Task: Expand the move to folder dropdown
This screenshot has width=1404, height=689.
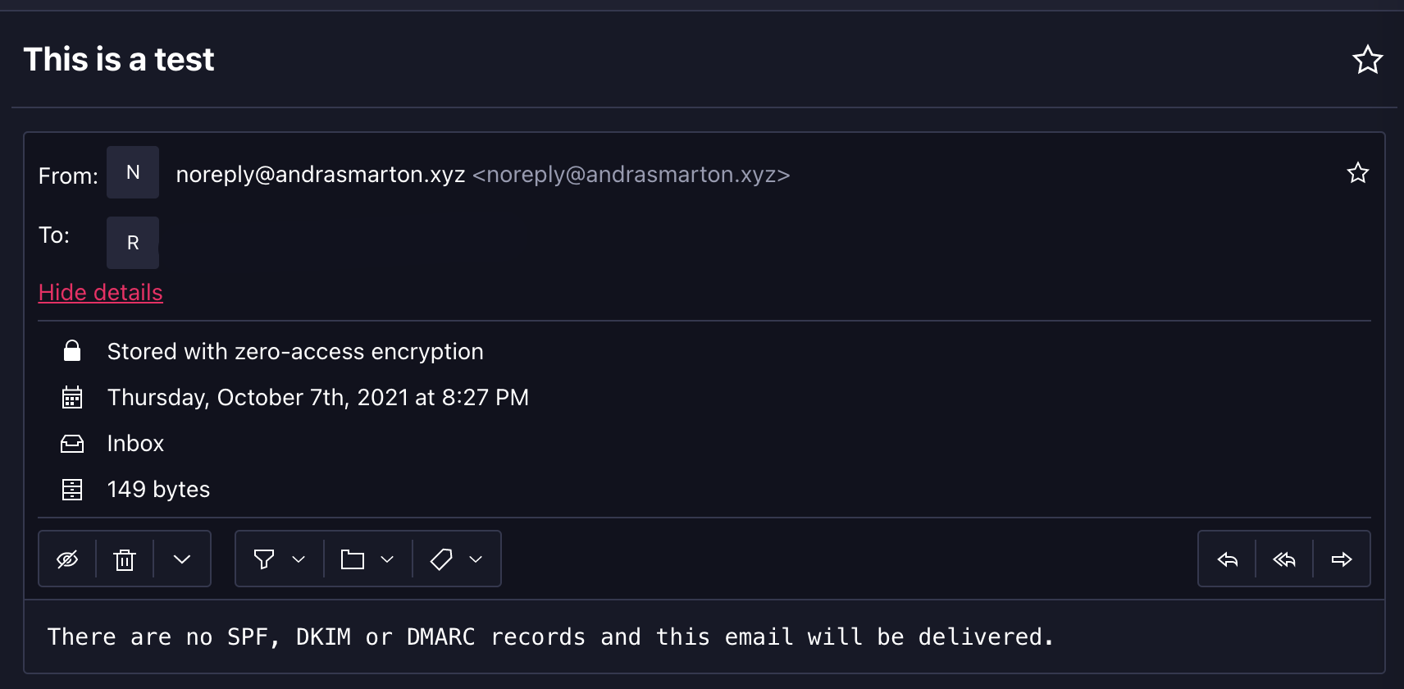Action: pyautogui.click(x=387, y=559)
